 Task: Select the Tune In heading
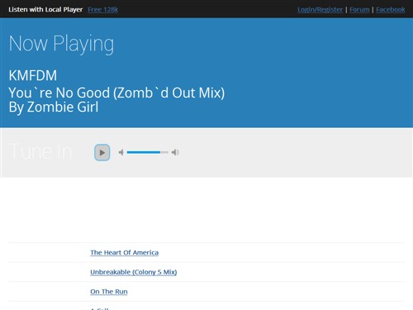click(40, 151)
